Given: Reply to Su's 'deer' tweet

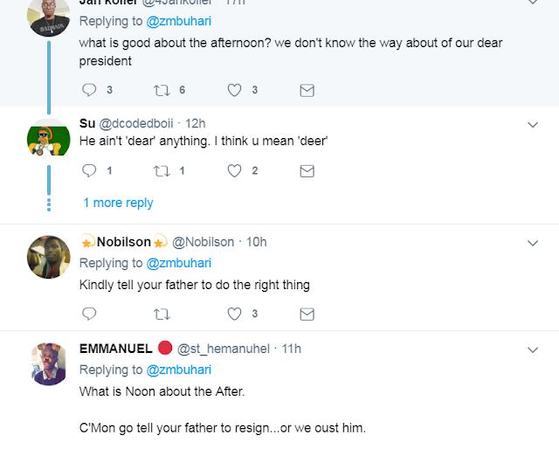Looking at the screenshot, I should [x=89, y=171].
